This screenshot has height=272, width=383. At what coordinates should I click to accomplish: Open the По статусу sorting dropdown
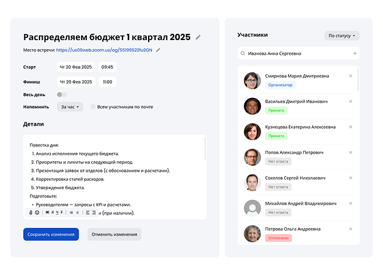342,36
